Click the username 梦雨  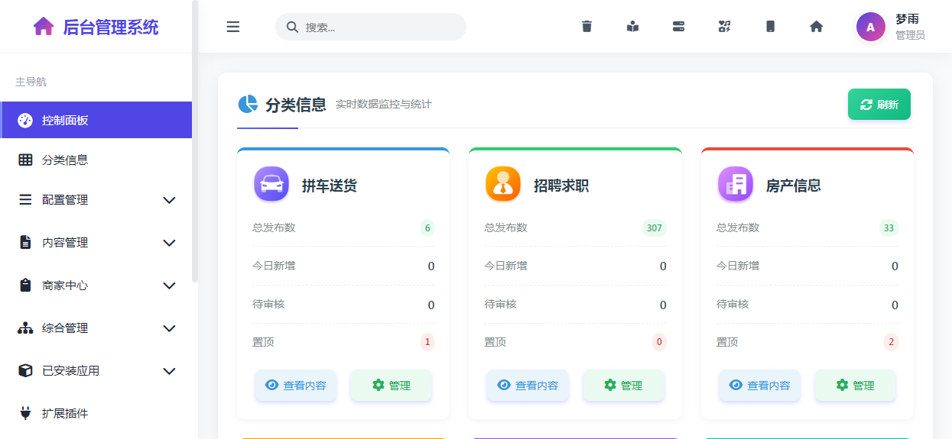(907, 19)
